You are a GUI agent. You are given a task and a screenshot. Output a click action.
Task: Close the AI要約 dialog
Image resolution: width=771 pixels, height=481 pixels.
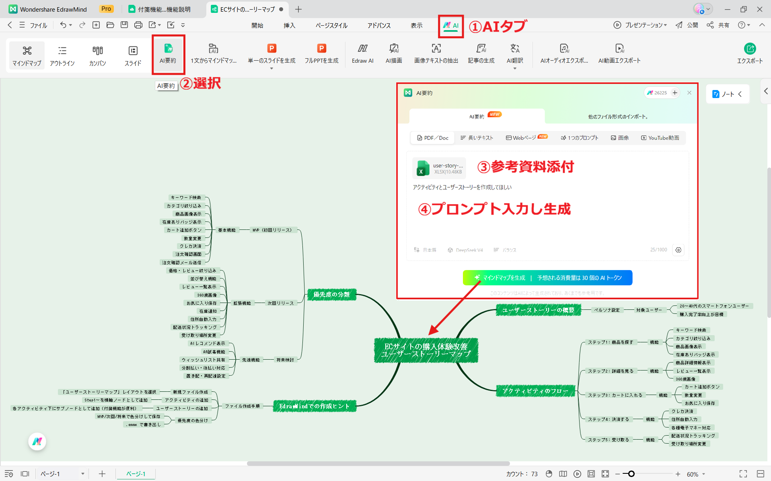click(x=689, y=93)
